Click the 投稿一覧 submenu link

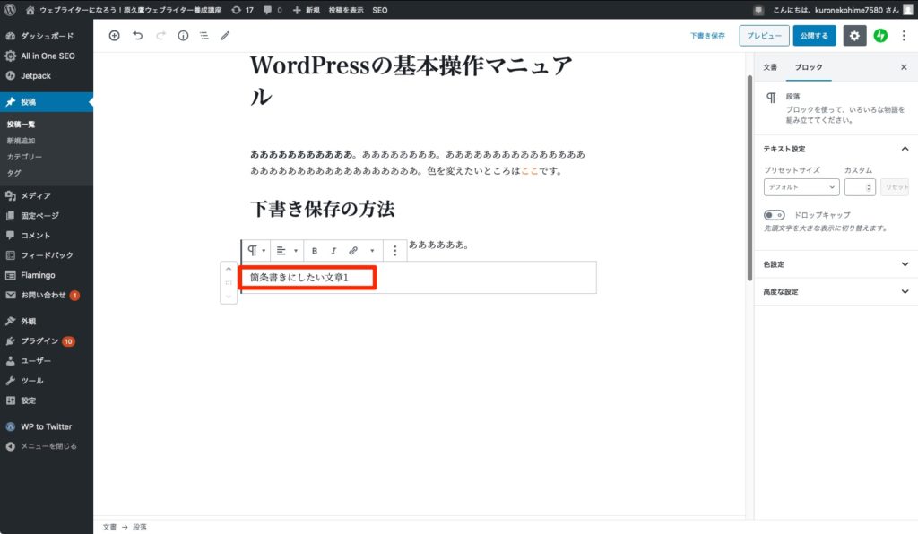click(22, 125)
